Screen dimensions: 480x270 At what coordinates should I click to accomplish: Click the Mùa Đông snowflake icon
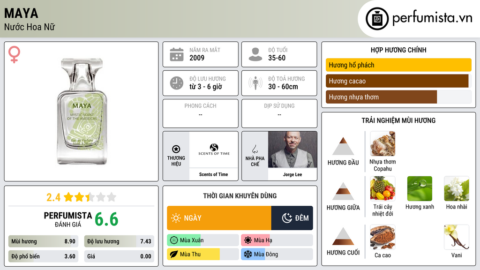[x=248, y=254]
